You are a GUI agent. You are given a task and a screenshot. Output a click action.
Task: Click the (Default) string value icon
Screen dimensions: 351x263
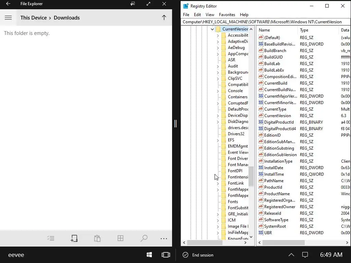coord(261,37)
